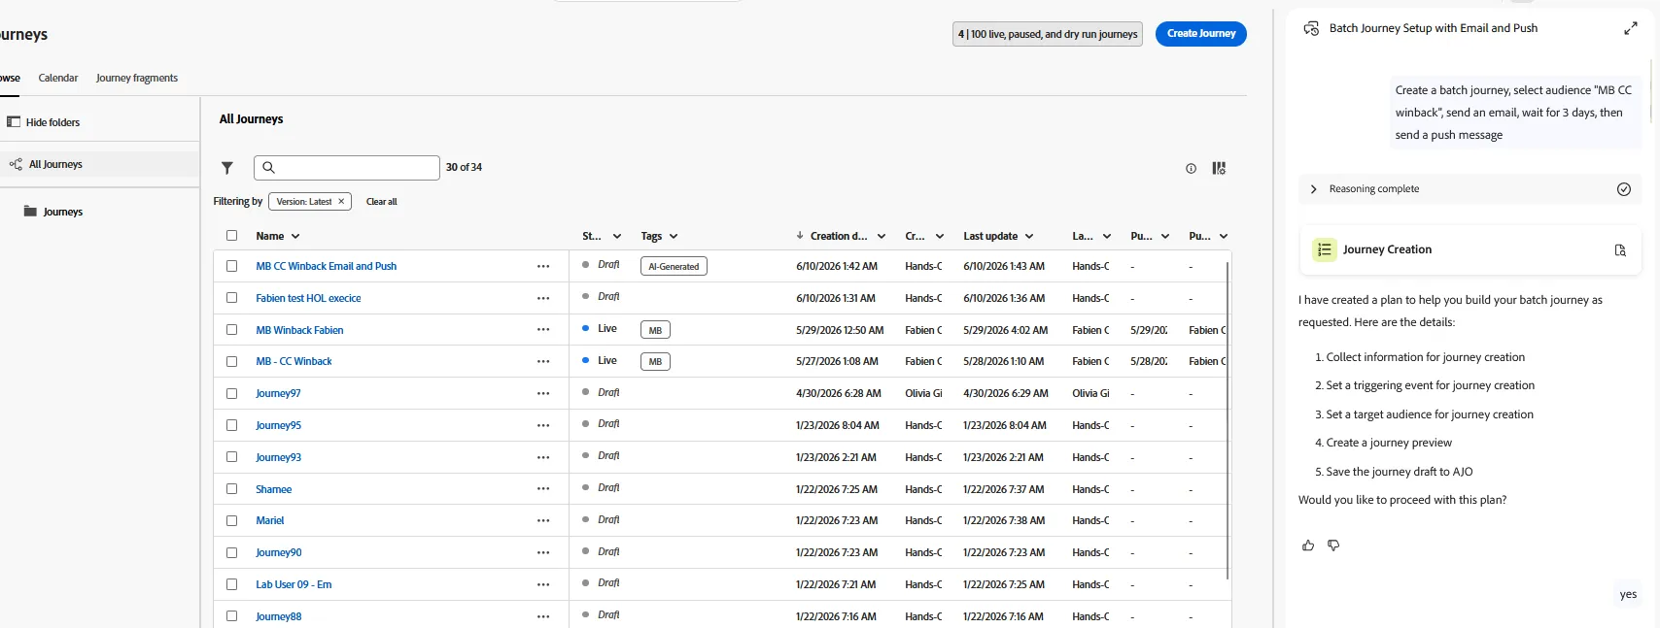Open more actions for Shamee
Screen dimensions: 1660x628
click(x=543, y=489)
